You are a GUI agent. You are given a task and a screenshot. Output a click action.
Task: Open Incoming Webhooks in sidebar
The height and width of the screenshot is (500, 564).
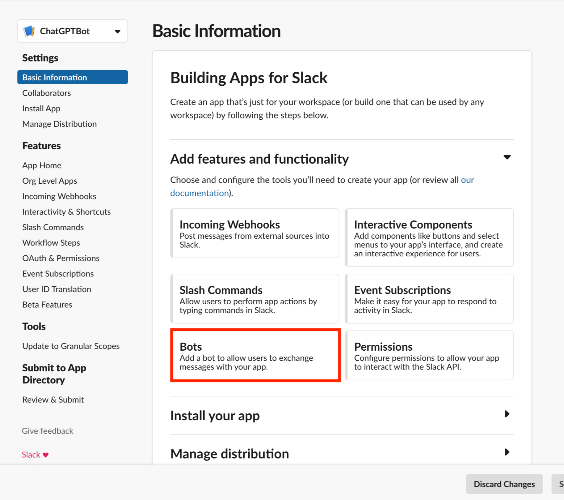pyautogui.click(x=59, y=196)
